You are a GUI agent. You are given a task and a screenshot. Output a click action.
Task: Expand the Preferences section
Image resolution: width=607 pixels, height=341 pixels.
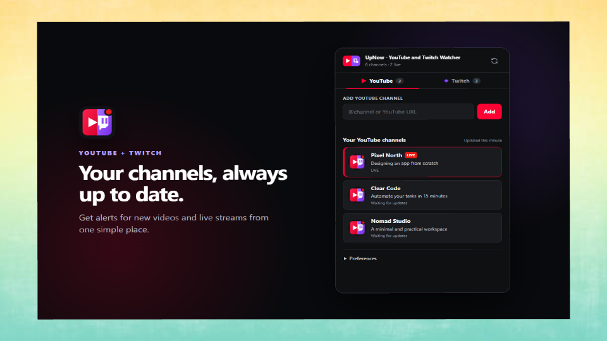(x=360, y=258)
